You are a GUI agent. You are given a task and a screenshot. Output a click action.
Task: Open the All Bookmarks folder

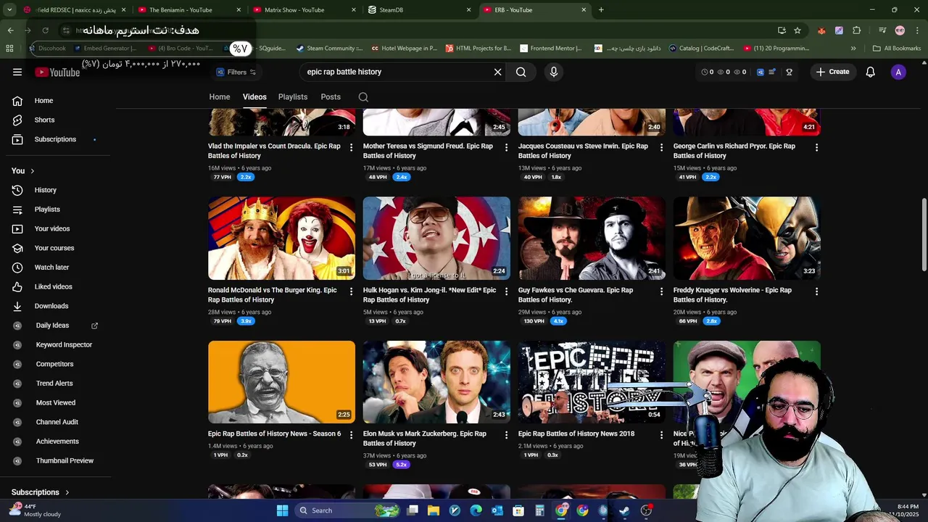click(x=897, y=49)
